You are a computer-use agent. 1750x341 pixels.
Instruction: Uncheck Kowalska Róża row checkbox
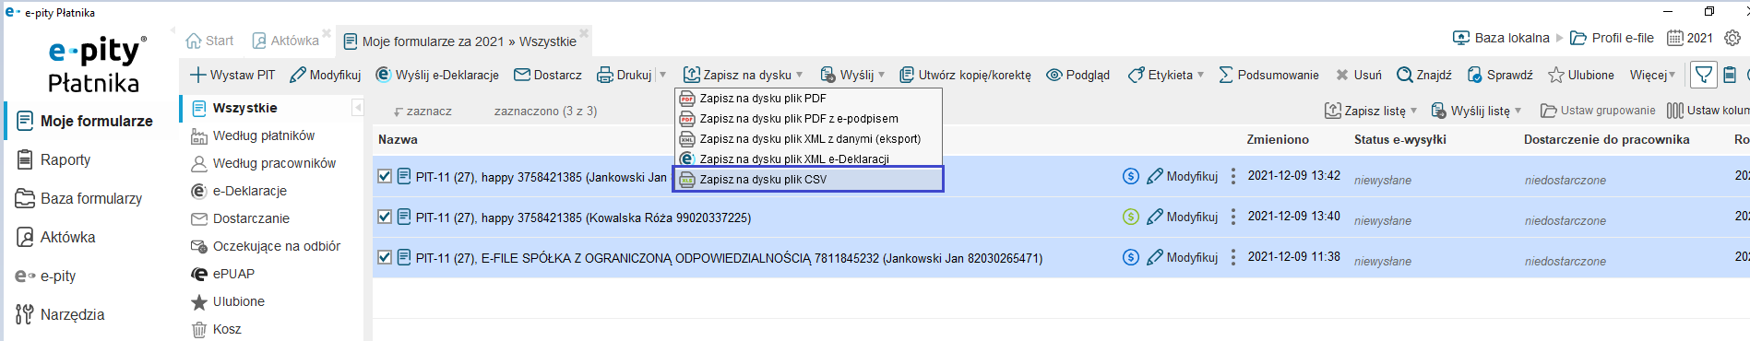385,217
